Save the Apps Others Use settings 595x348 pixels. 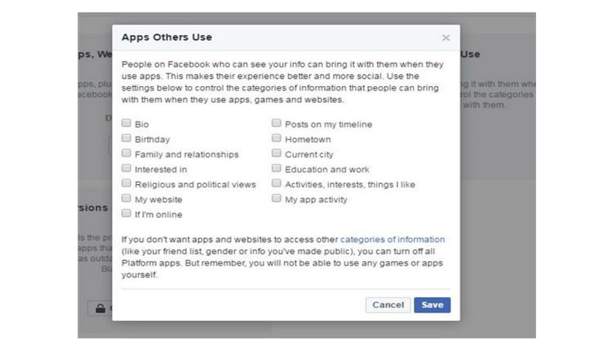(x=432, y=305)
